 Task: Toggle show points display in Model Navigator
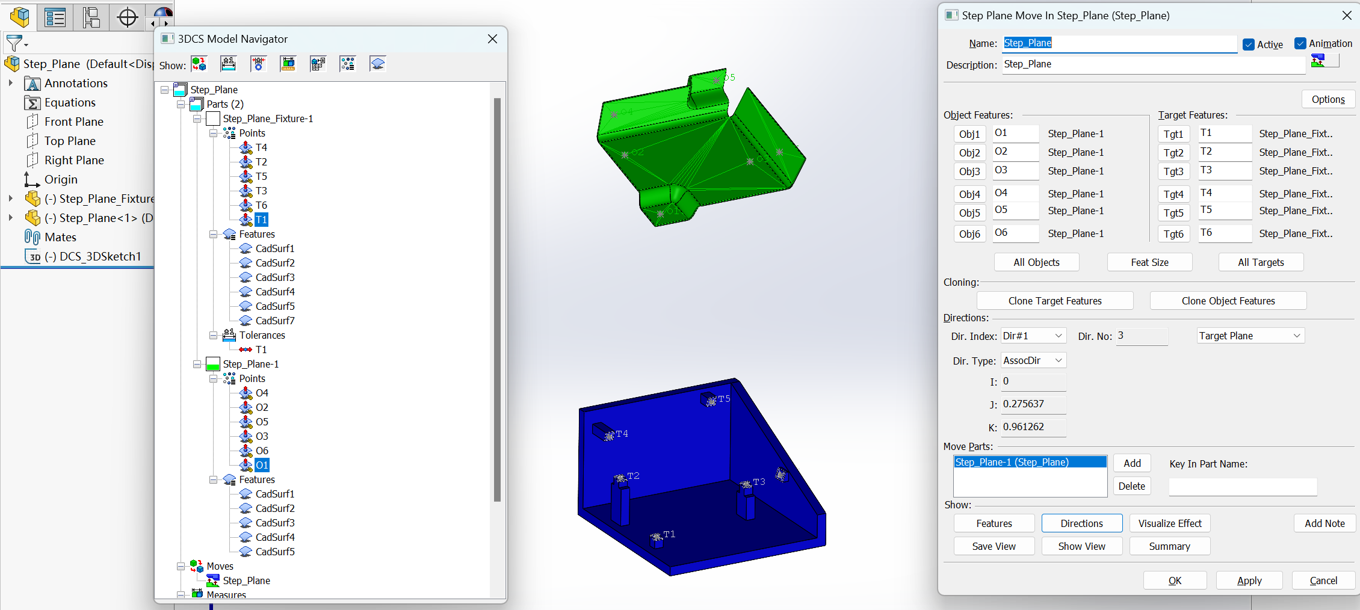click(347, 63)
